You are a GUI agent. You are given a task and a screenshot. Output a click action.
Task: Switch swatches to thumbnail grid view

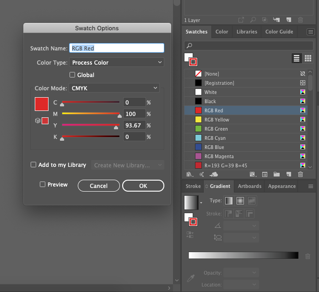pyautogui.click(x=308, y=59)
